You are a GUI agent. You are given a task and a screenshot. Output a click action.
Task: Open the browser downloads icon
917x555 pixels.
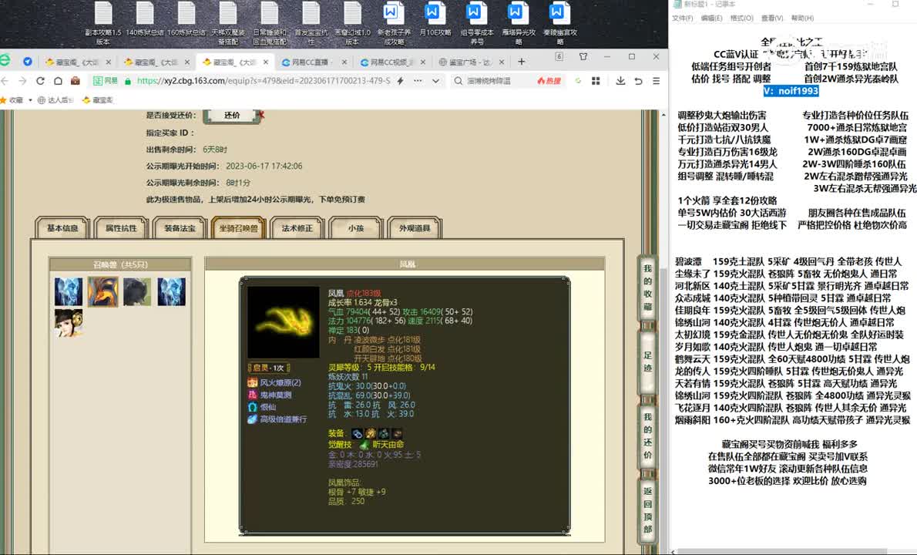click(x=620, y=81)
